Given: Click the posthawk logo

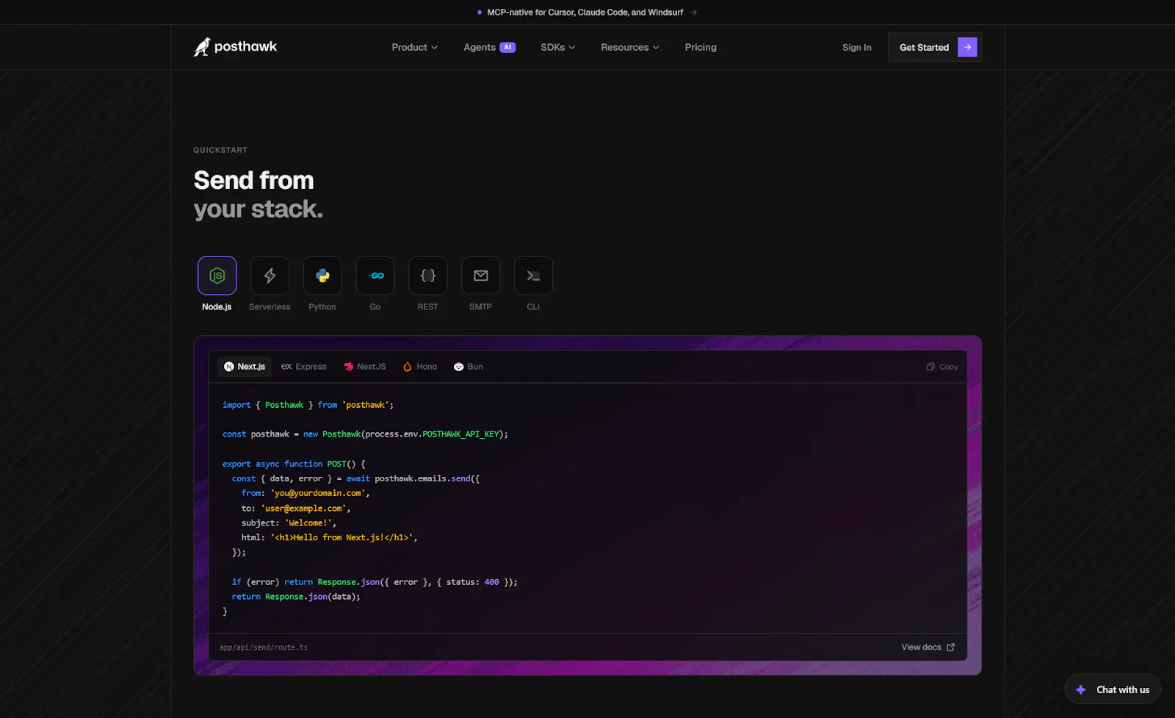Looking at the screenshot, I should click(x=235, y=47).
